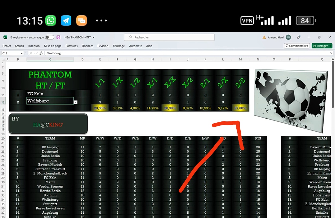Click the green Partager button
Screen dimensions: 335x218
(x=320, y=46)
